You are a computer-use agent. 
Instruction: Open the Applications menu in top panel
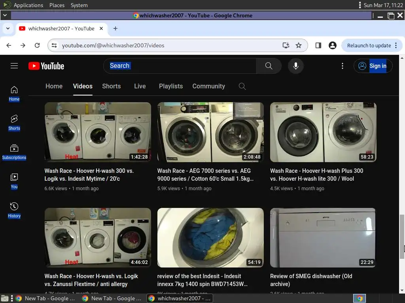click(x=28, y=5)
